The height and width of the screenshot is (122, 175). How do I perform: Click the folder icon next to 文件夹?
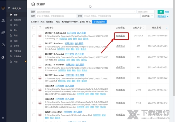coord(11,46)
